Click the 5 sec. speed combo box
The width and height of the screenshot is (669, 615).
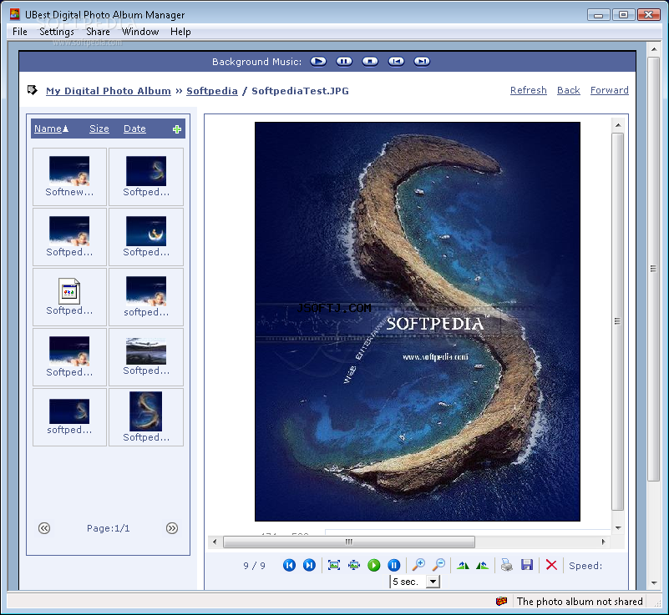point(415,582)
